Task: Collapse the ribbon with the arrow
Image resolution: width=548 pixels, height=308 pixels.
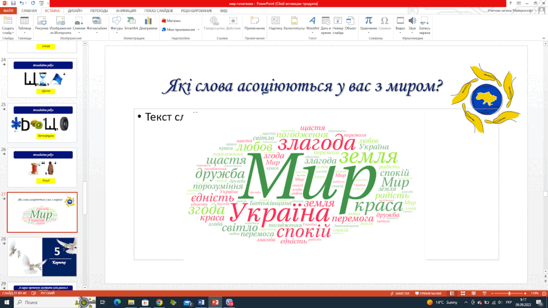Action: click(x=544, y=38)
